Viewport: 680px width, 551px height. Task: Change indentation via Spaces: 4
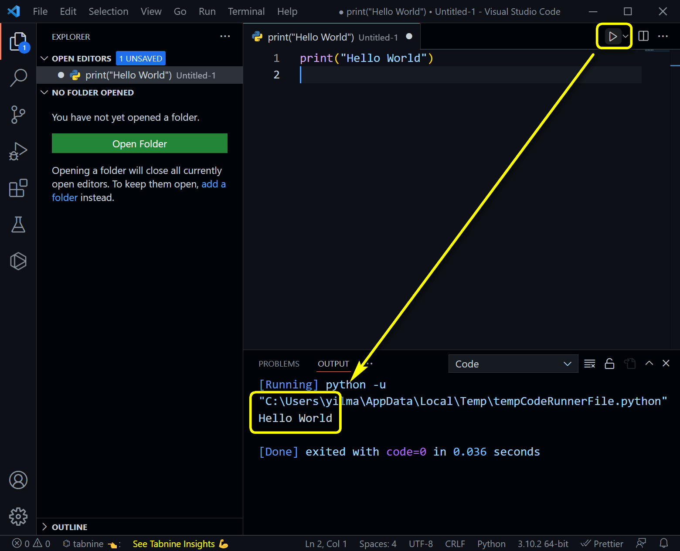378,544
